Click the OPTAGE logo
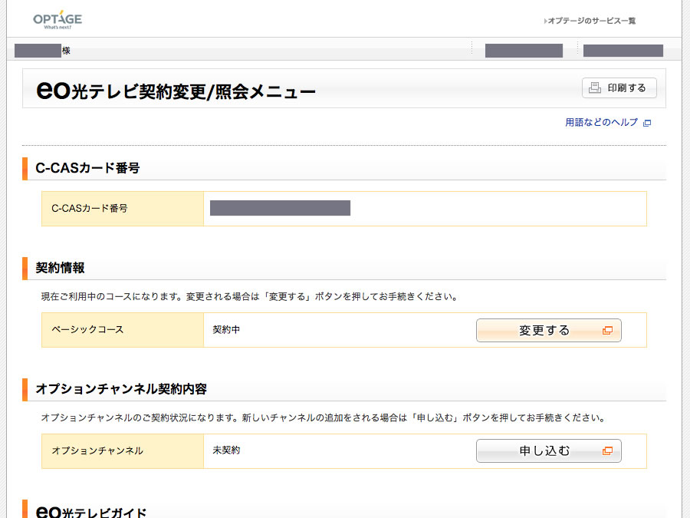 [58, 20]
